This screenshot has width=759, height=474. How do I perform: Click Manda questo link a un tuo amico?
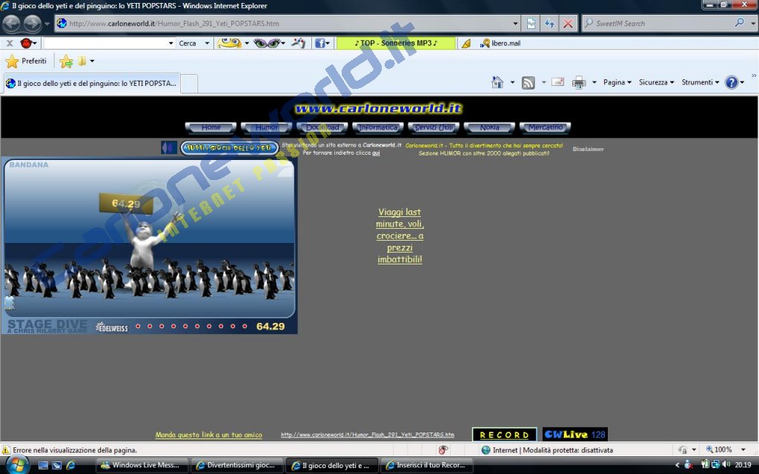tap(208, 435)
